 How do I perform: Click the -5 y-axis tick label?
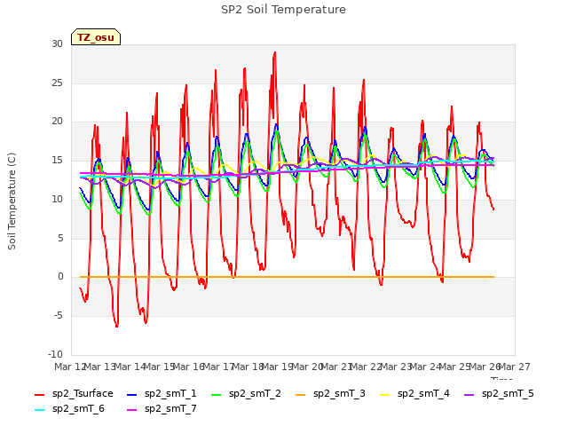pos(59,316)
